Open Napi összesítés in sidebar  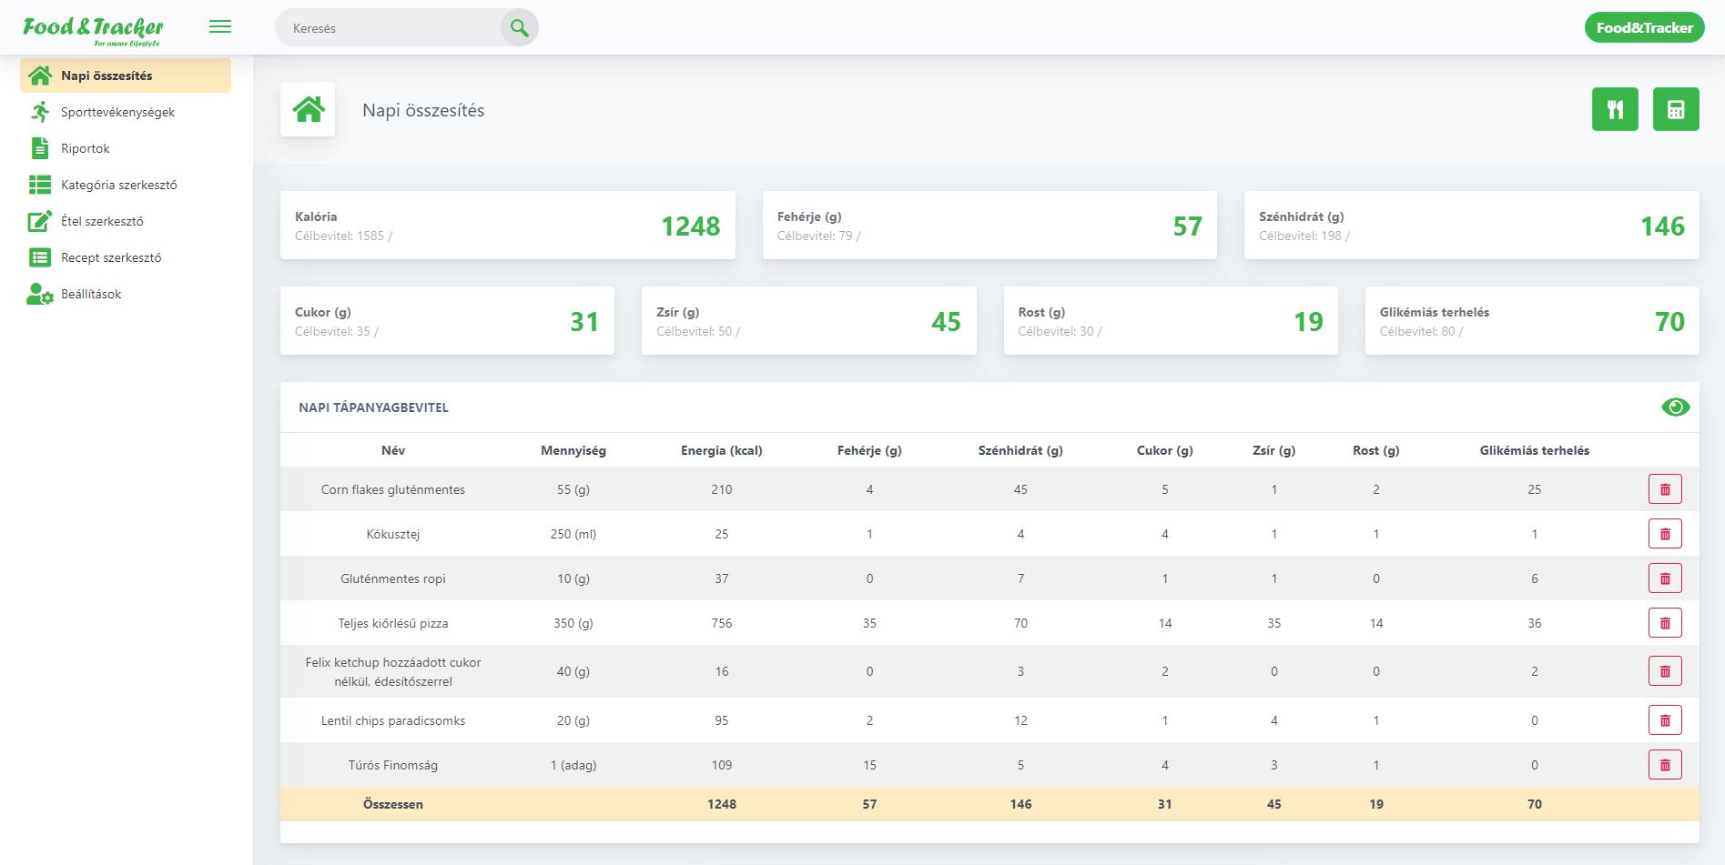[x=126, y=75]
